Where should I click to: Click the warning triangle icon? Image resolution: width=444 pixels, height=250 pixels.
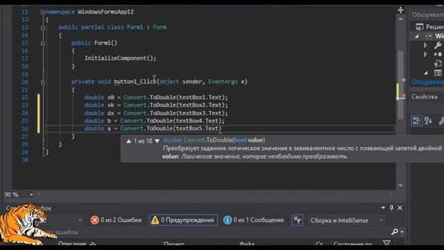click(x=155, y=220)
